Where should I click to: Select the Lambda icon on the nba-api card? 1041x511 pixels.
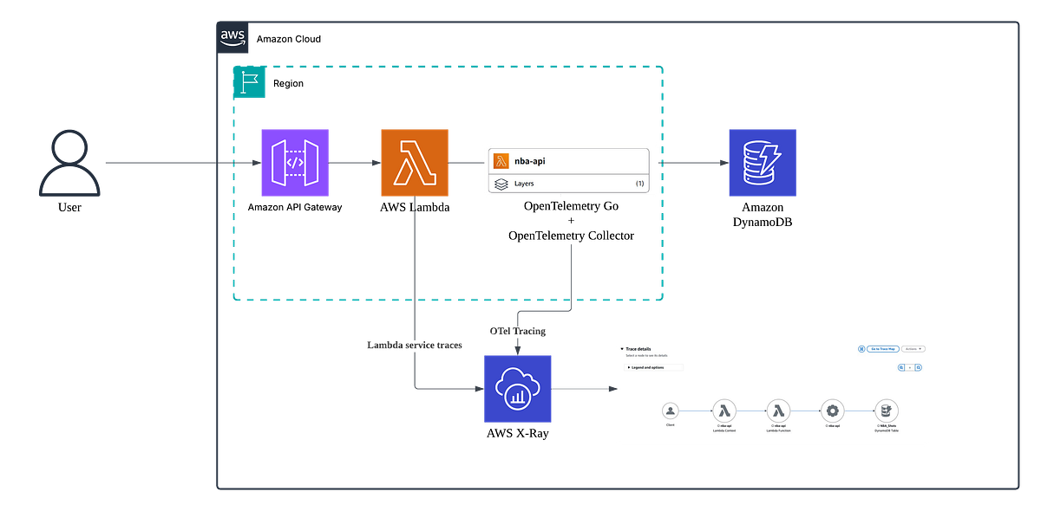pyautogui.click(x=501, y=159)
